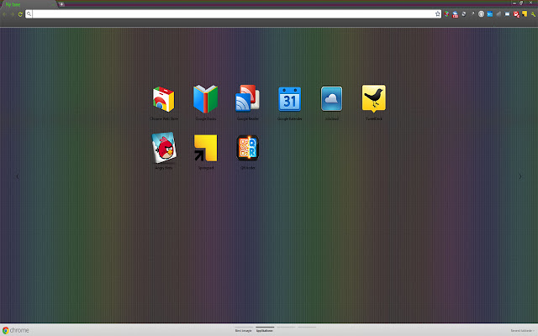Focus the address bar field
The height and width of the screenshot is (336, 538).
click(234, 14)
